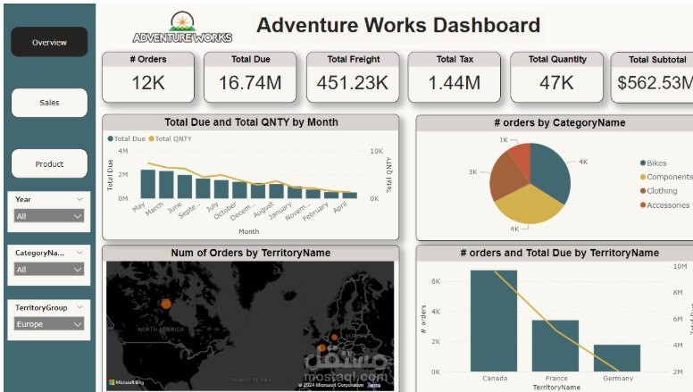Image resolution: width=693 pixels, height=392 pixels.
Task: Click the Microsoft Bing logo on map
Action: [x=127, y=382]
